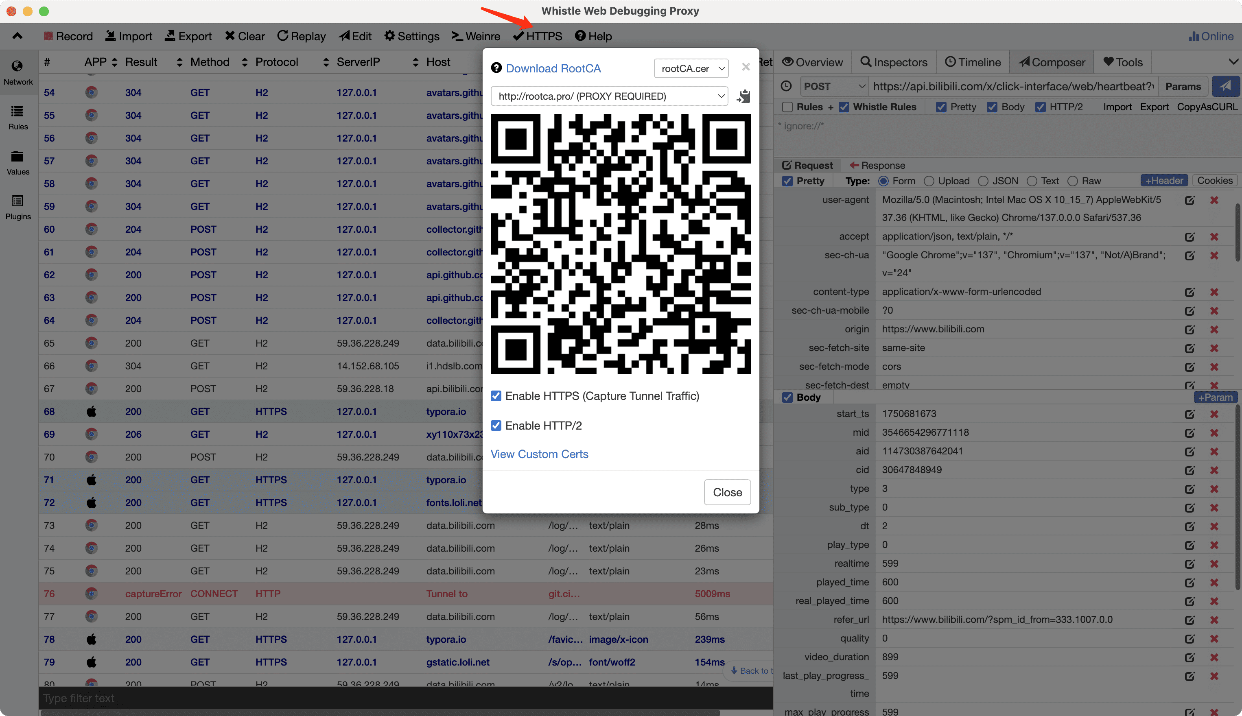Toggle the Body checkbox in Composer options
The height and width of the screenshot is (716, 1242).
point(992,107)
